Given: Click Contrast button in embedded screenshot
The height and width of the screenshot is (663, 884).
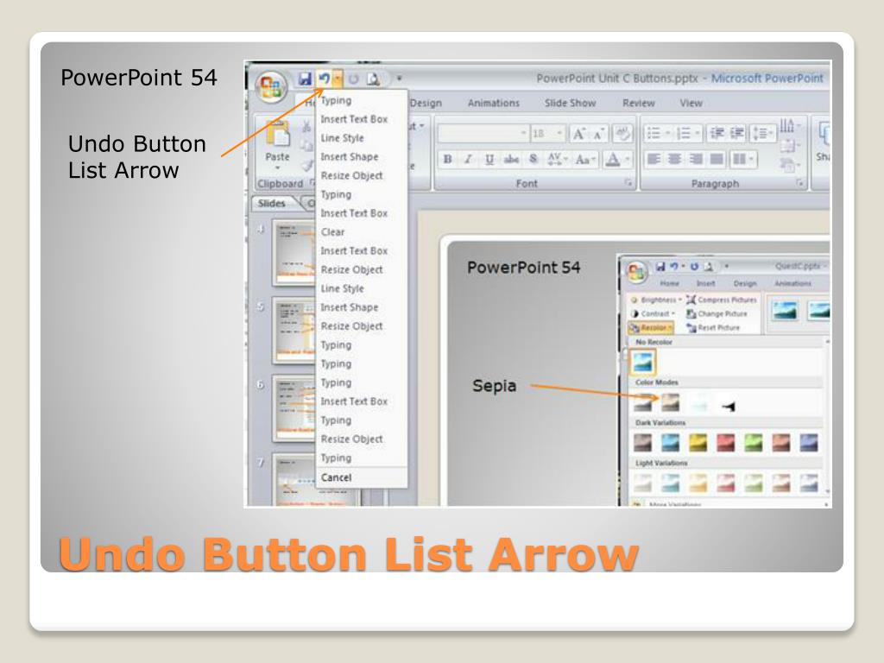Looking at the screenshot, I should click(653, 313).
